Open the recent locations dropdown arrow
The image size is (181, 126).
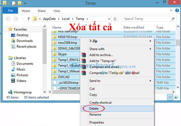coord(22,19)
